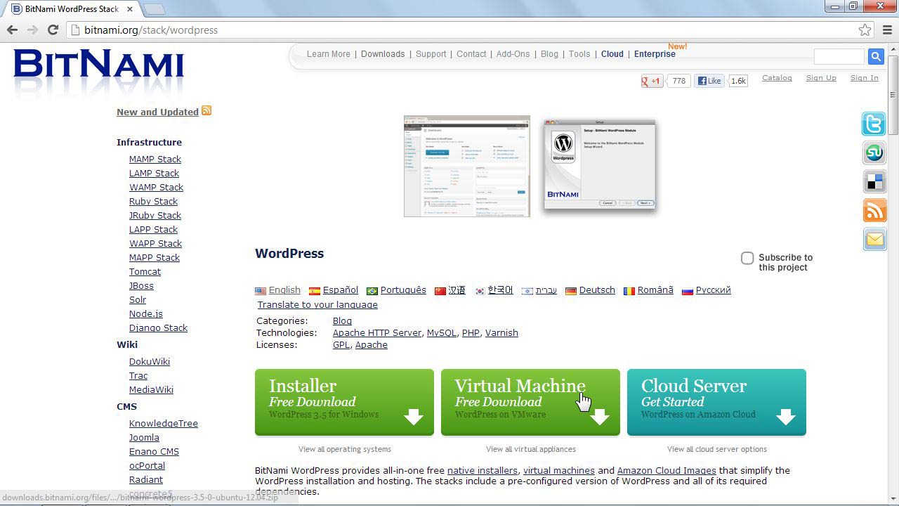Screen dimensions: 899x506
Task: Switch language to Deutsch
Action: [x=596, y=290]
